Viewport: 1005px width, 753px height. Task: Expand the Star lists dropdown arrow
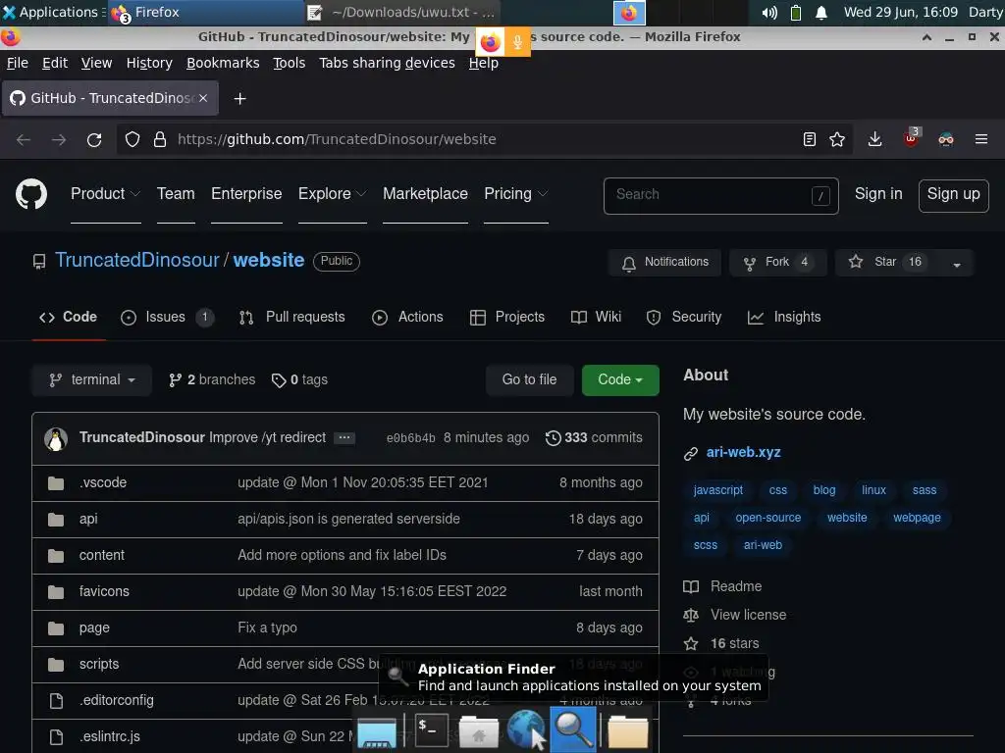[956, 263]
